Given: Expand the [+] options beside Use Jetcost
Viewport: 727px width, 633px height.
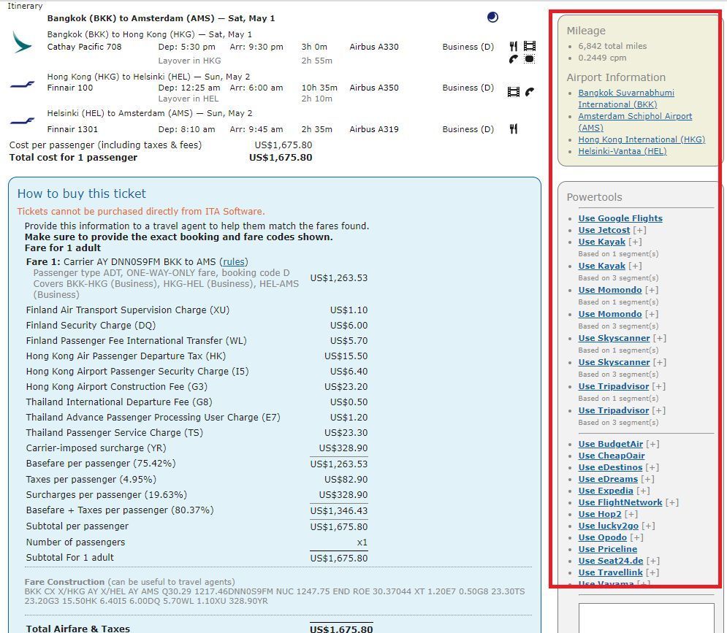Looking at the screenshot, I should pyautogui.click(x=640, y=230).
